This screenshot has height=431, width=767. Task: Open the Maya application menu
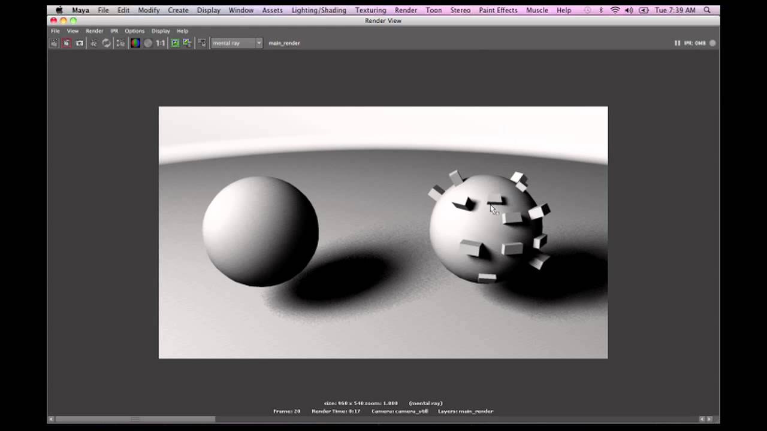tap(80, 10)
